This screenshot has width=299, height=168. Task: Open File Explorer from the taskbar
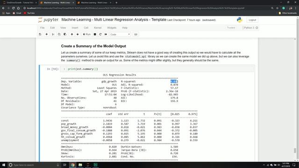pyautogui.click(x=80, y=165)
